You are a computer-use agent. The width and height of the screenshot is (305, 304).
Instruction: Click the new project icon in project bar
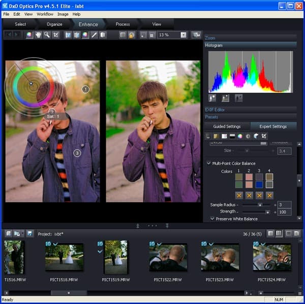[8, 233]
